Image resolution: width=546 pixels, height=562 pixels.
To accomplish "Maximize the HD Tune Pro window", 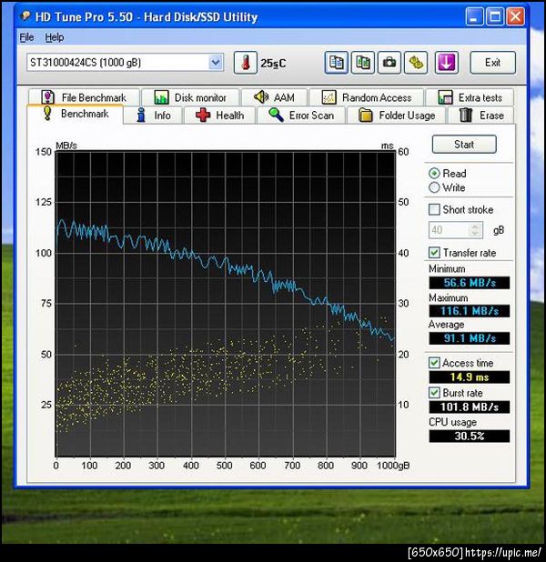I will coord(495,16).
